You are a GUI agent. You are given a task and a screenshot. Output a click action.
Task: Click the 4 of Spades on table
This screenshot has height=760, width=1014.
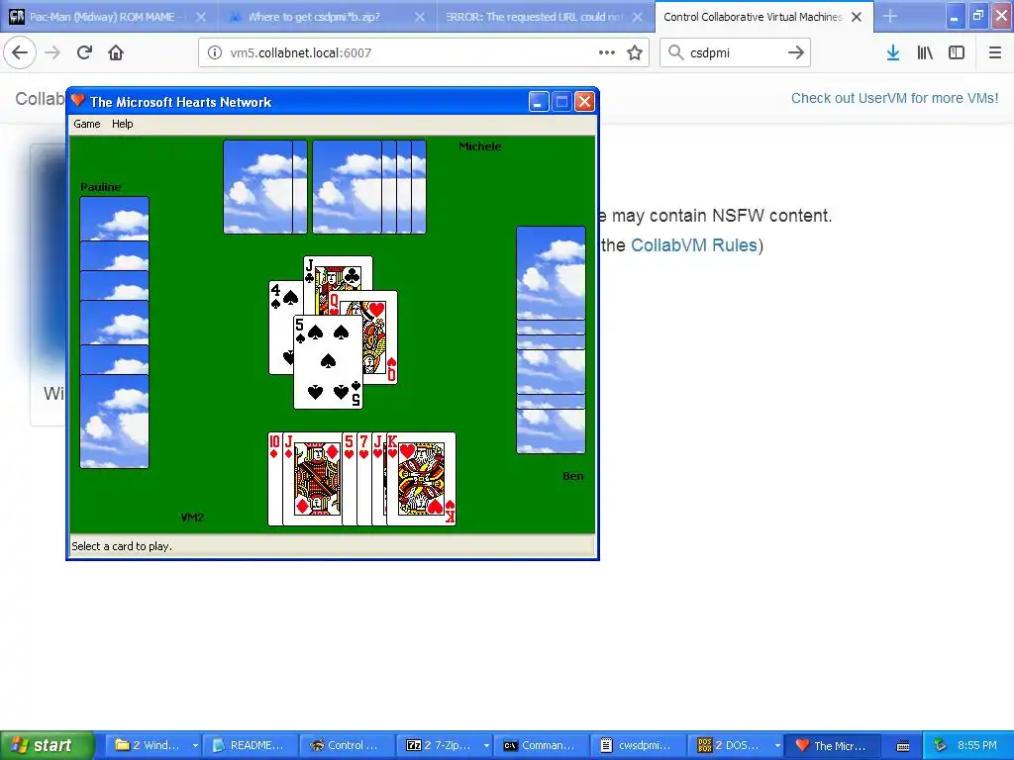coord(280,328)
